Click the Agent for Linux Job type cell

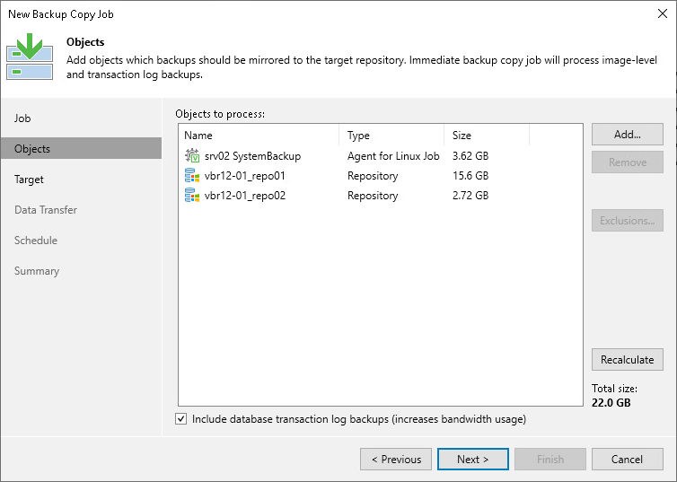(x=393, y=156)
